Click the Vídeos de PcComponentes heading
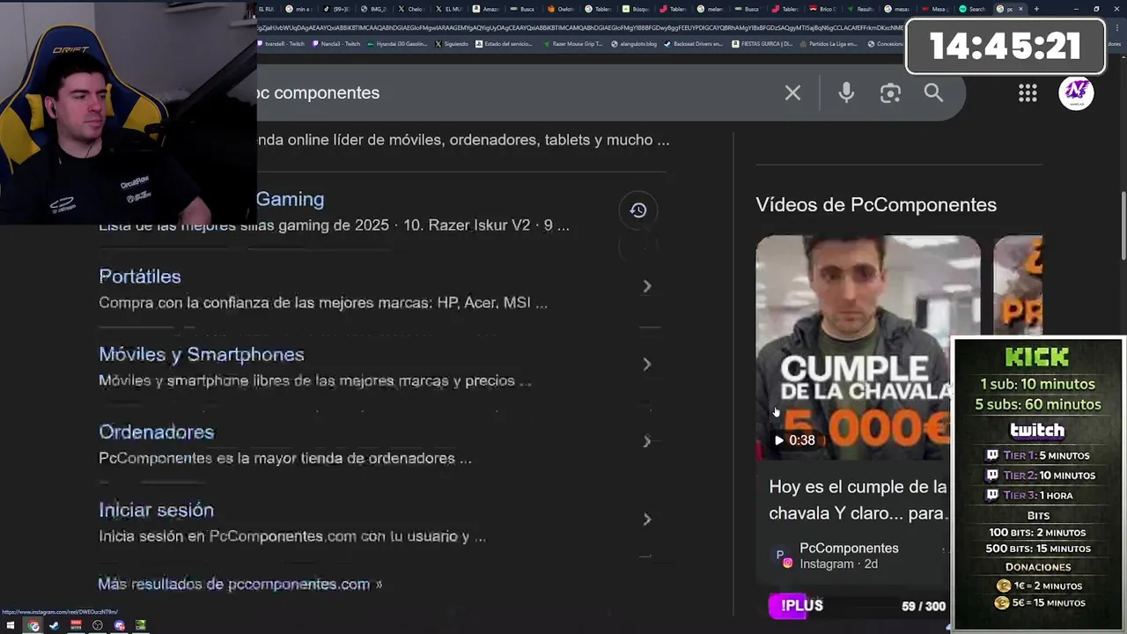The height and width of the screenshot is (634, 1127). [x=876, y=204]
